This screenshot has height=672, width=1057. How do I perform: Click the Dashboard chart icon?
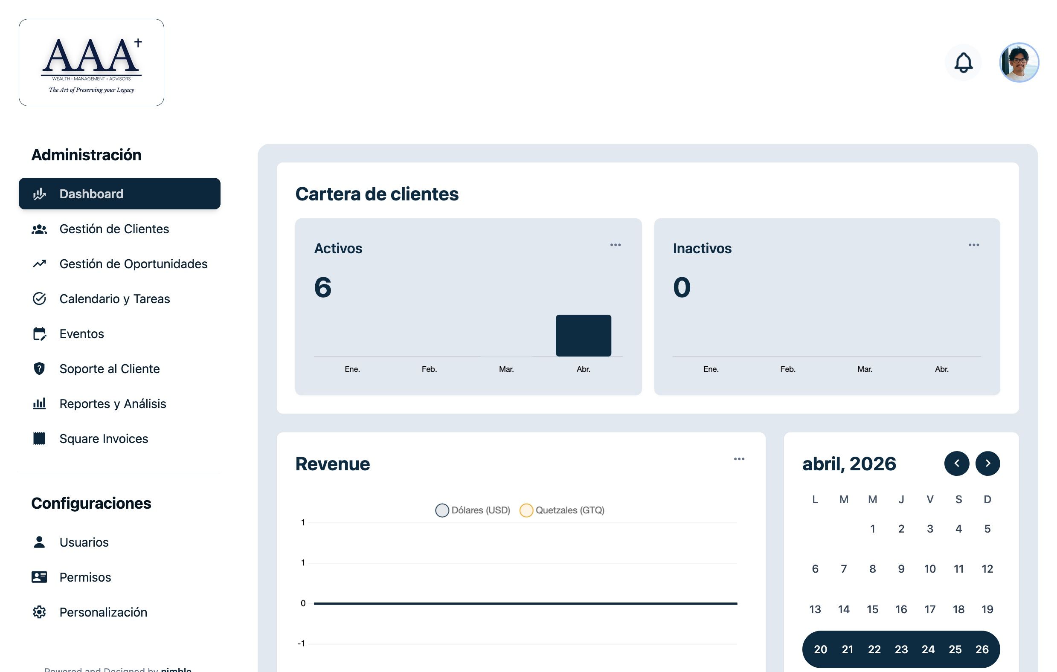[x=40, y=194]
